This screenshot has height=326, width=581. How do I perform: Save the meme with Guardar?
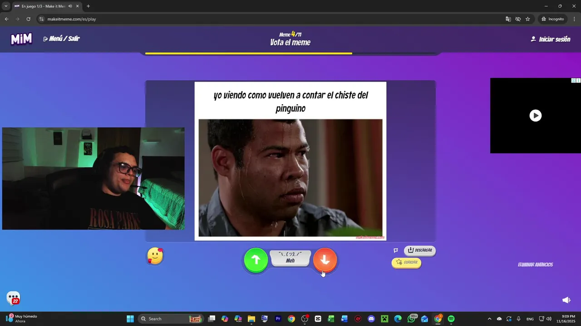[x=406, y=263]
